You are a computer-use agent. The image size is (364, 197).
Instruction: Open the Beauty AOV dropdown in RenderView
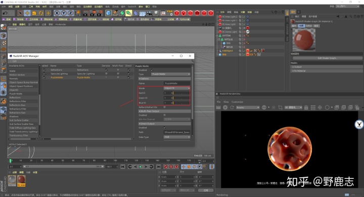pyautogui.click(x=248, y=108)
